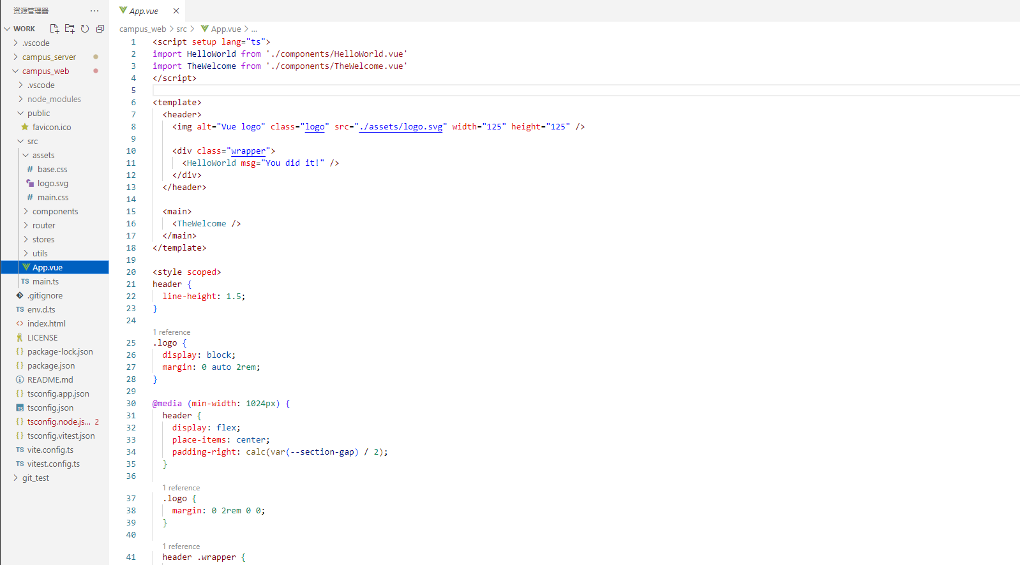Open env.d.ts in the explorer
Image resolution: width=1020 pixels, height=565 pixels.
41,310
